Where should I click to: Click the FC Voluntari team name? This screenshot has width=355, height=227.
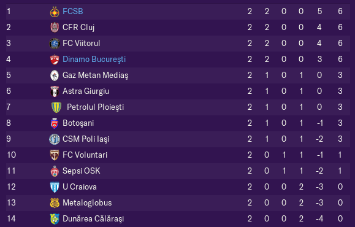85,155
